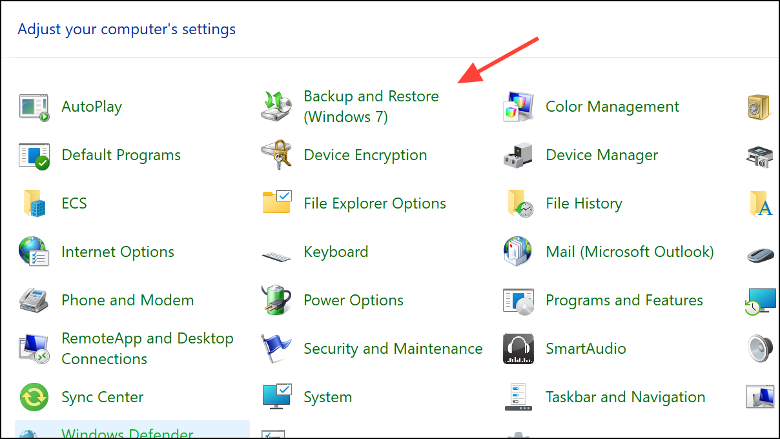Open the SmartAudio headphones icon
This screenshot has height=439, width=780.
[518, 349]
